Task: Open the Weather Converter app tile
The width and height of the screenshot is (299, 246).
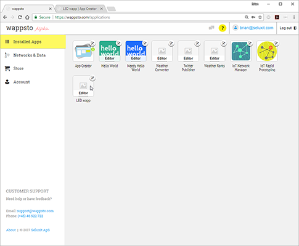Action: coord(162,51)
